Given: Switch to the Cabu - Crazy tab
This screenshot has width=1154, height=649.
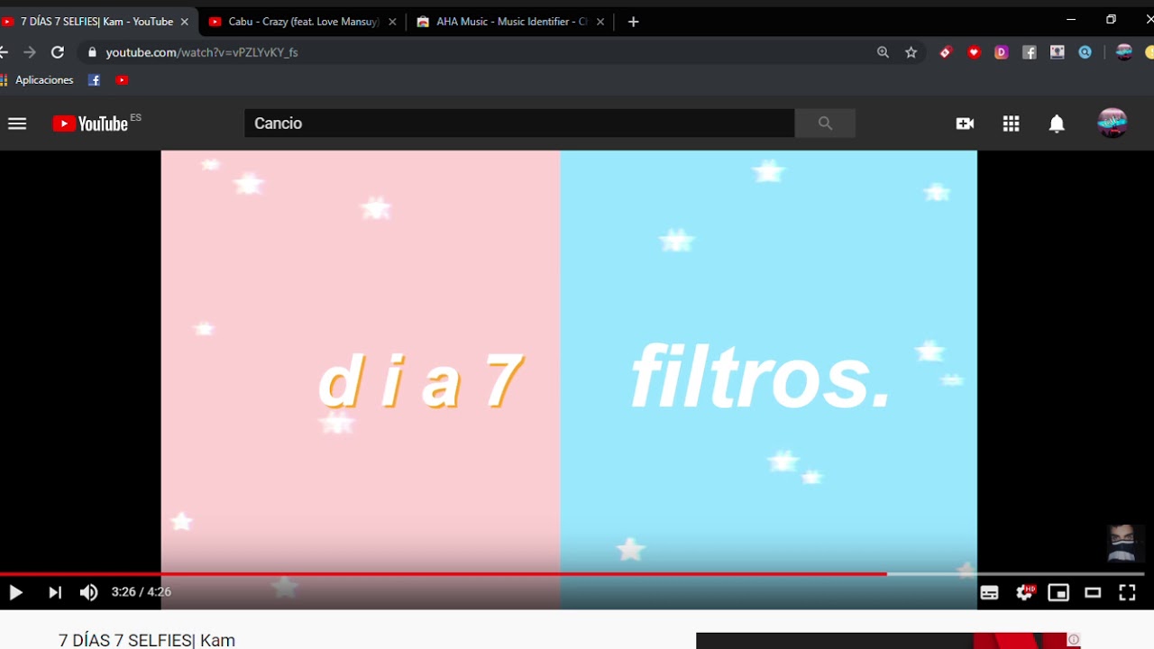Looking at the screenshot, I should pyautogui.click(x=303, y=22).
